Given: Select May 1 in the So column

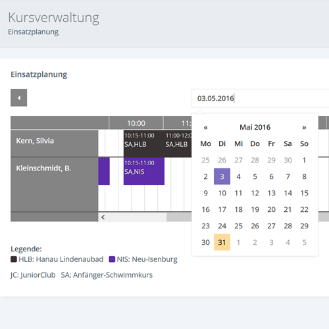Looking at the screenshot, I should pyautogui.click(x=304, y=160).
